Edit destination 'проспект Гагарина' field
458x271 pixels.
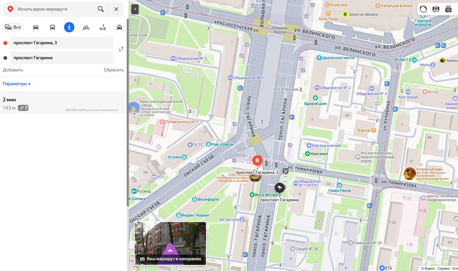pos(62,58)
